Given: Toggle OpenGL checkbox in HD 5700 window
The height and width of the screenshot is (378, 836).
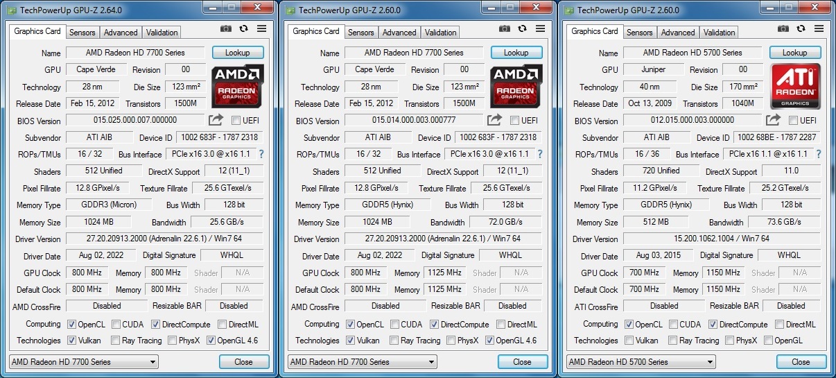Looking at the screenshot, I should 767,341.
